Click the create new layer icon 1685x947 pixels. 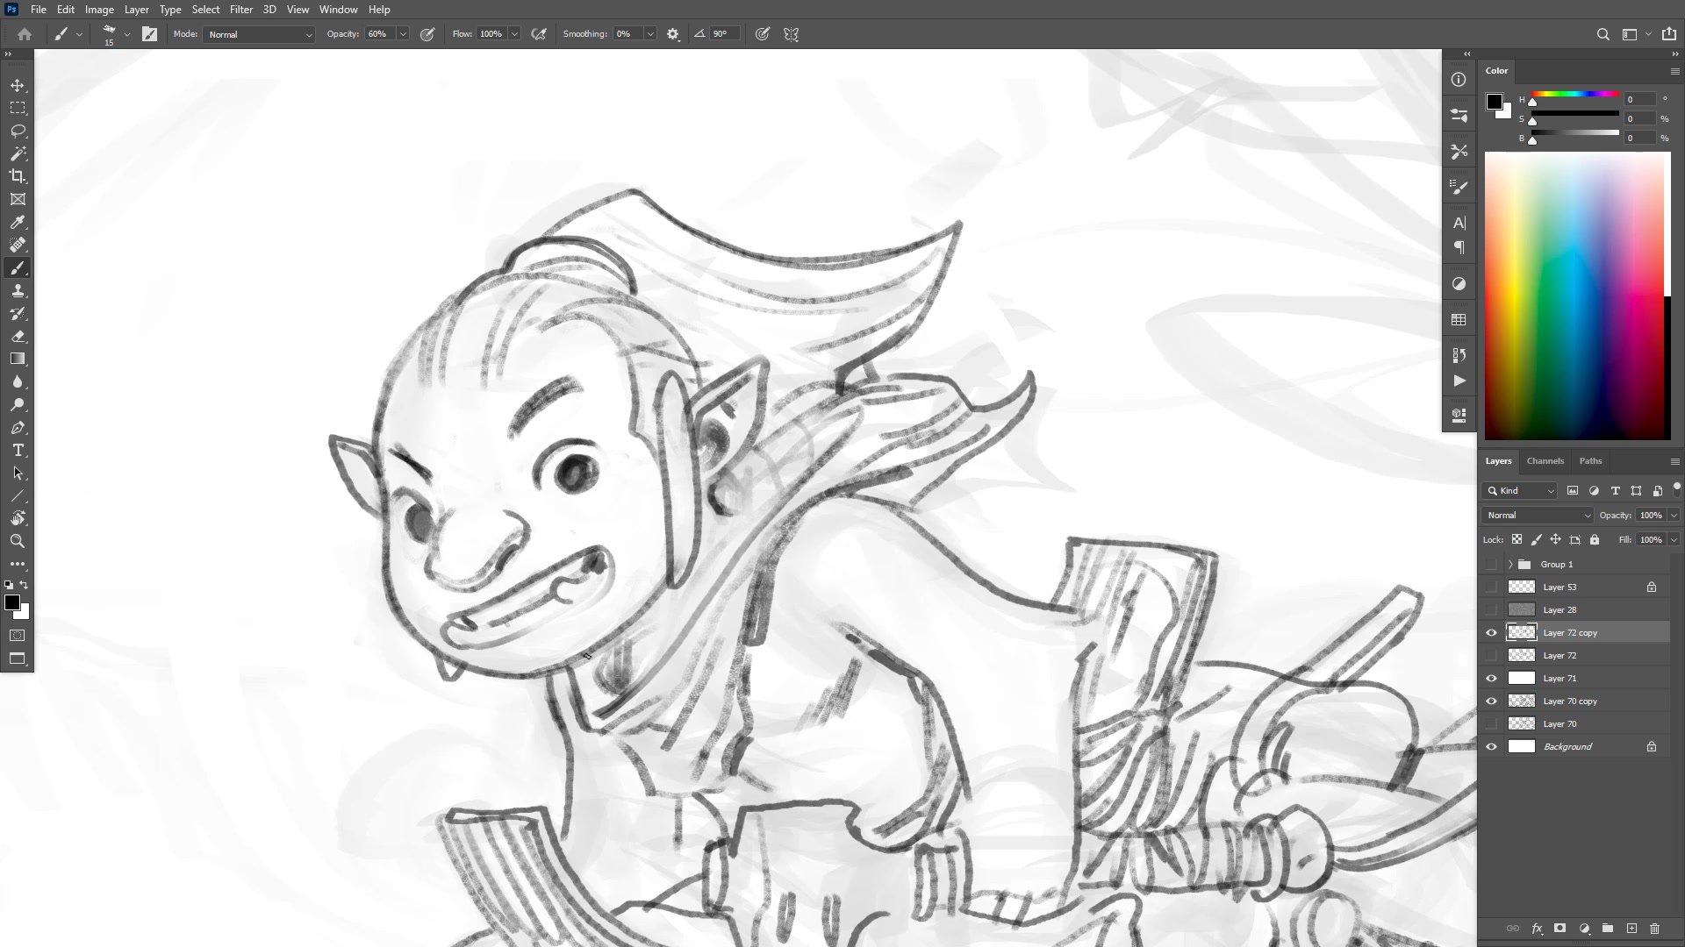(x=1631, y=928)
